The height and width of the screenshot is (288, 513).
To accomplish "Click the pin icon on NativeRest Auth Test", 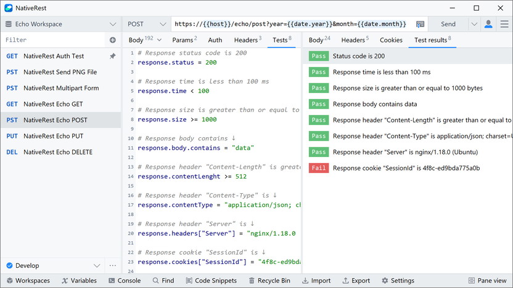I will [112, 56].
